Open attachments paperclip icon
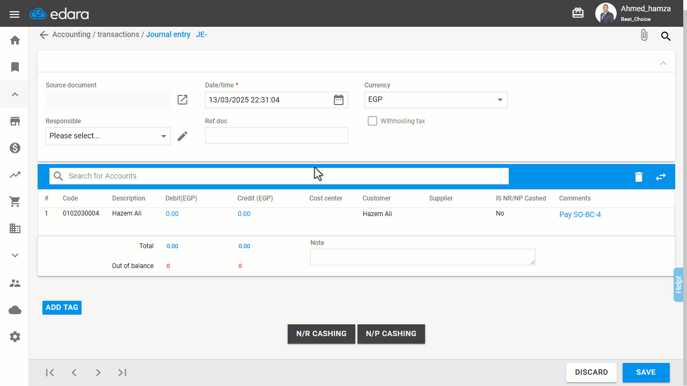This screenshot has height=386, width=687. point(644,35)
